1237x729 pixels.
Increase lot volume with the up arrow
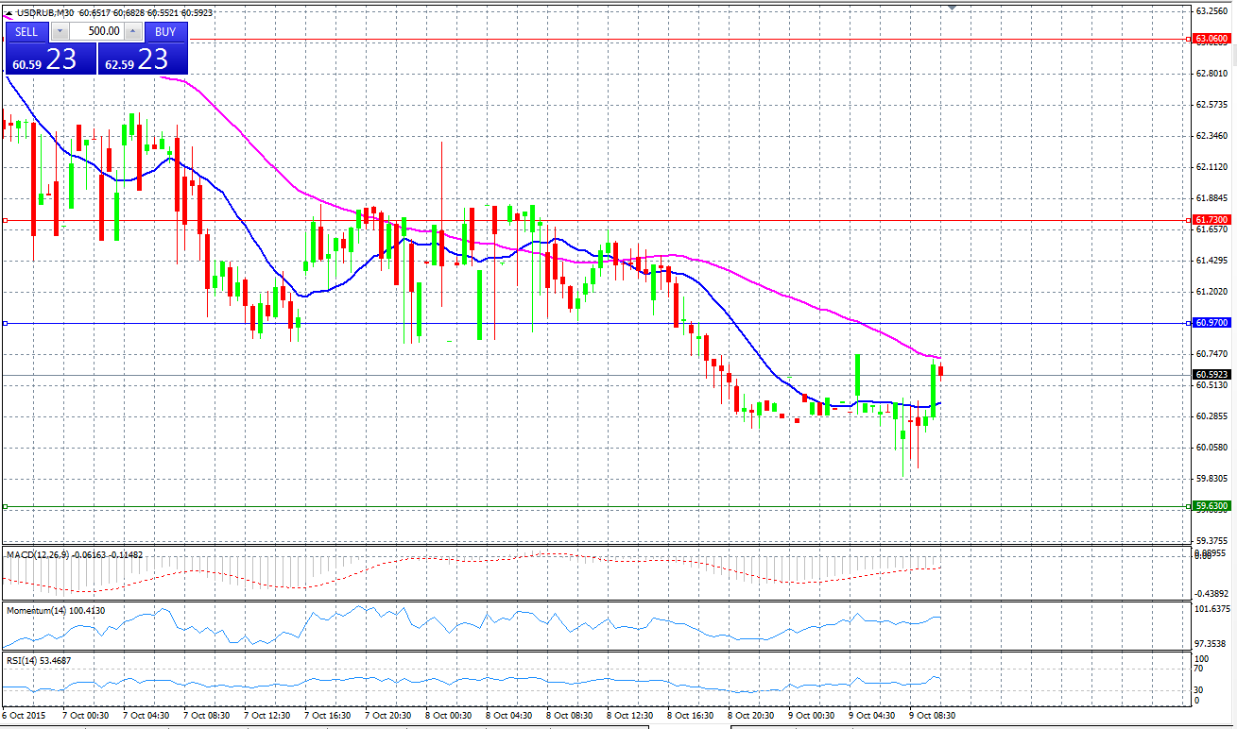tap(132, 31)
